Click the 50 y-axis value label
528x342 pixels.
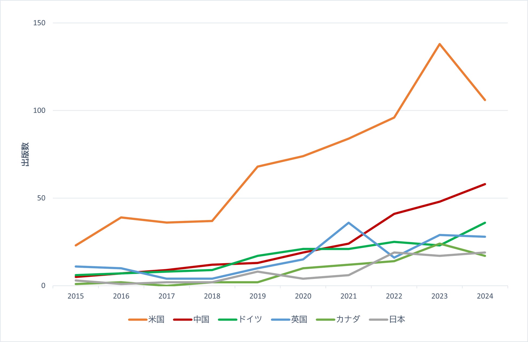click(x=41, y=198)
